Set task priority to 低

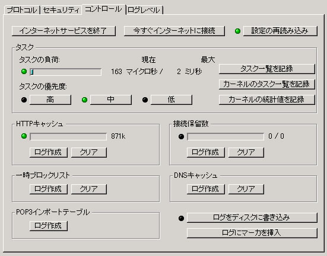click(172, 100)
